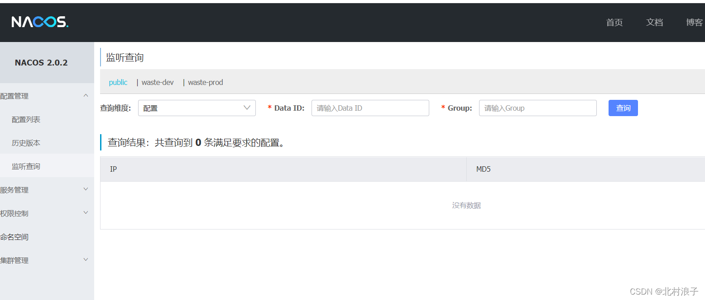Open the 查询维度 dropdown
Image resolution: width=705 pixels, height=300 pixels.
(197, 108)
